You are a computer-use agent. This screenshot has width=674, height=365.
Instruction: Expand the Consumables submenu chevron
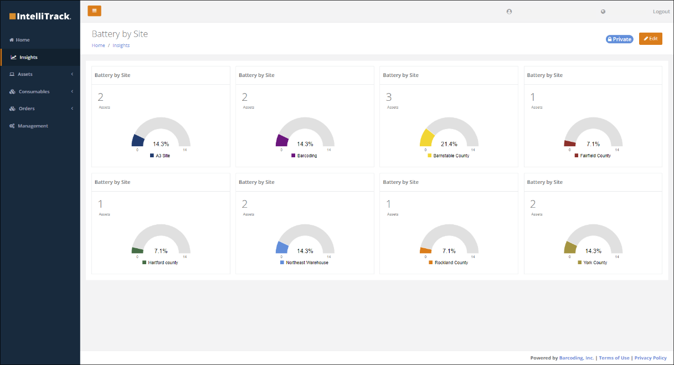click(x=72, y=91)
